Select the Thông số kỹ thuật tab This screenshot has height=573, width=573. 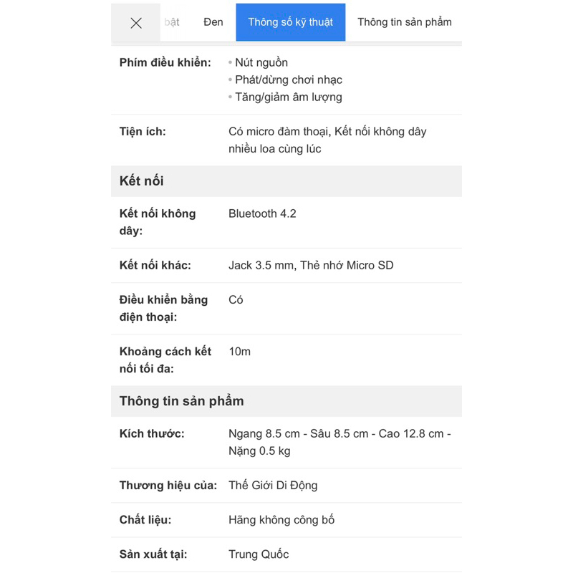(x=290, y=22)
